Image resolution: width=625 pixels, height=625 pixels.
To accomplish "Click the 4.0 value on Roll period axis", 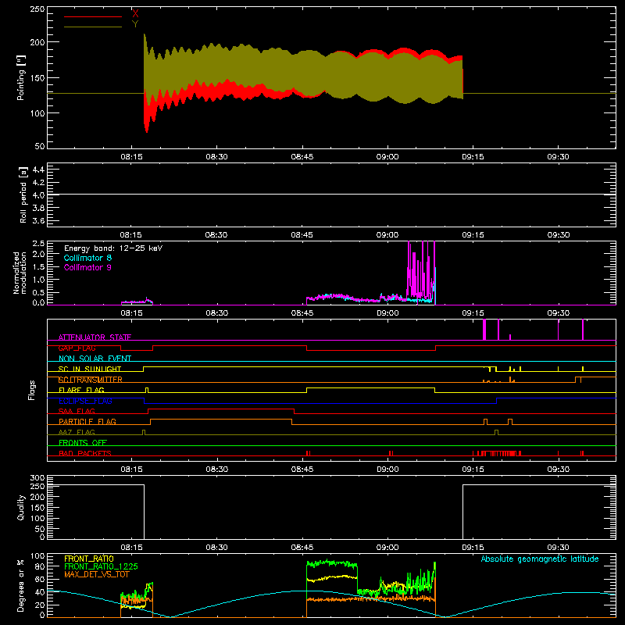I will point(38,195).
